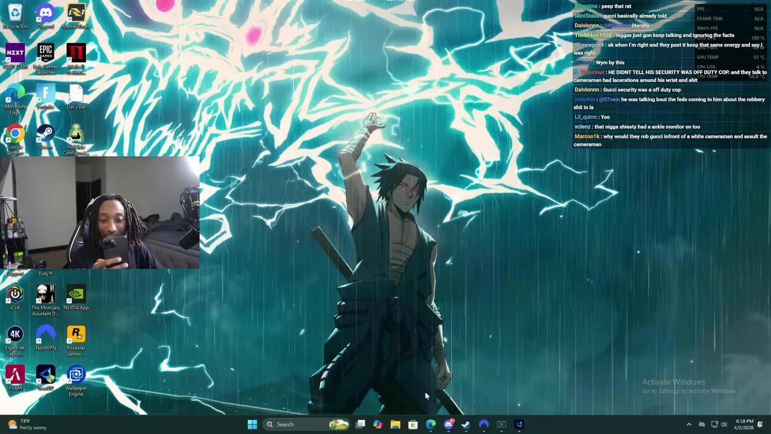Click the Microsoft Edge desktop shortcut
771x434 pixels.
15,99
